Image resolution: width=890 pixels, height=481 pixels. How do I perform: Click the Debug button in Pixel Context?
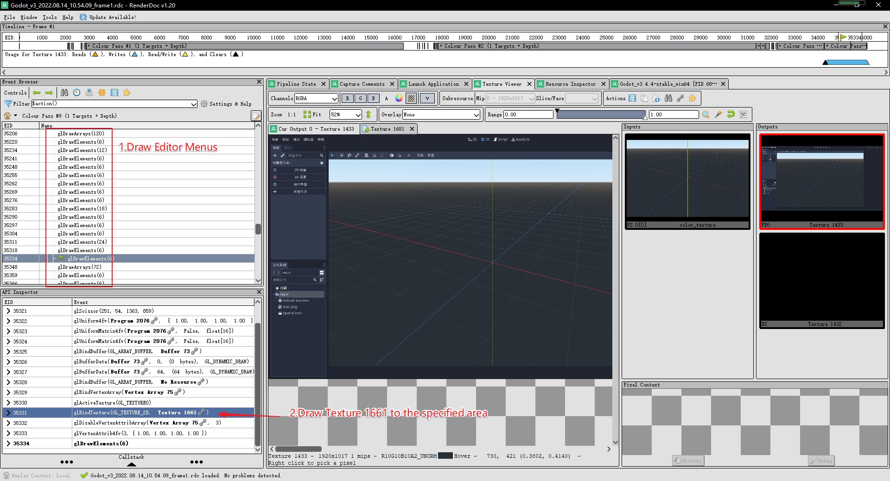click(x=821, y=461)
